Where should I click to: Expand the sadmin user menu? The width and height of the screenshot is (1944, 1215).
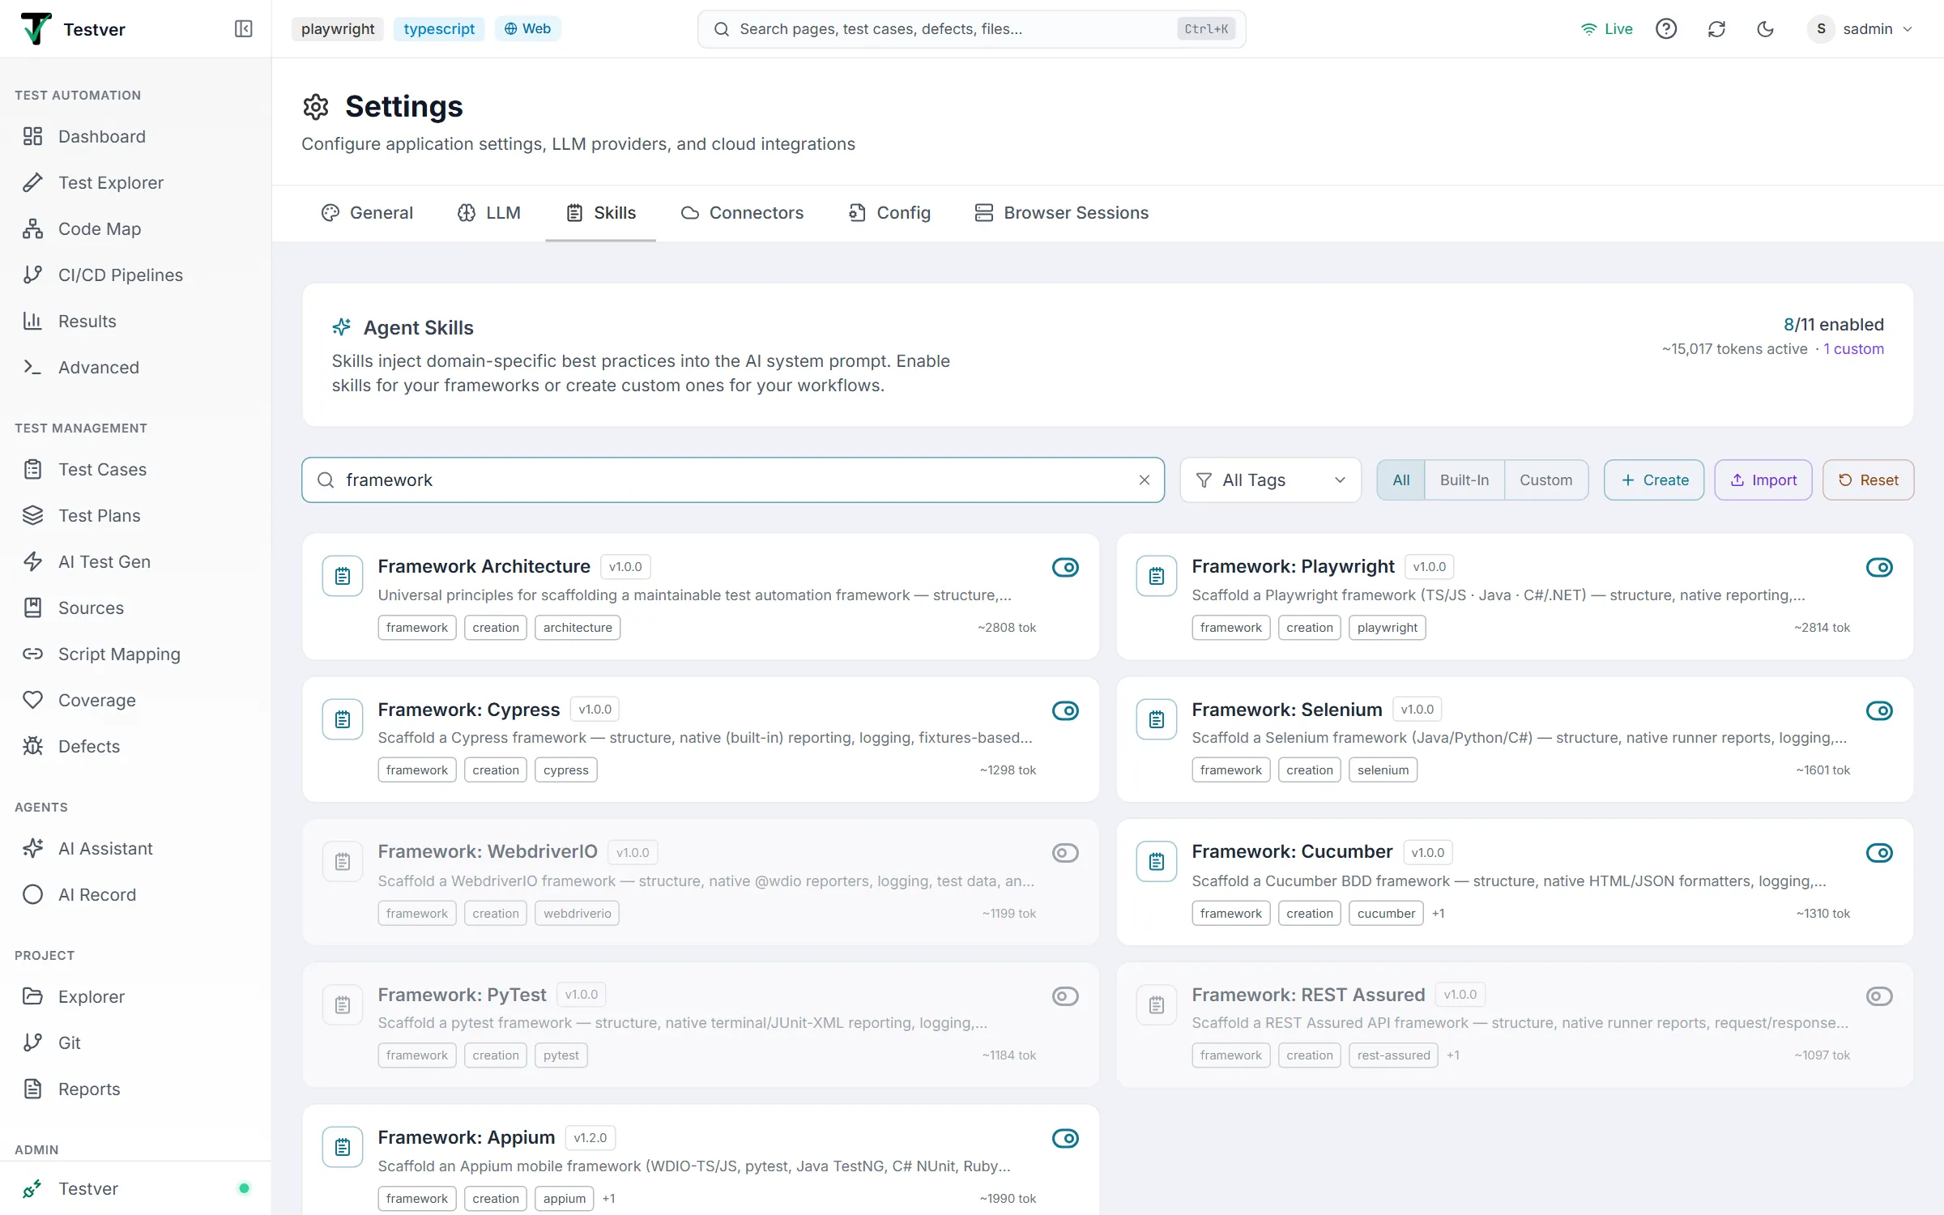[x=1861, y=29]
